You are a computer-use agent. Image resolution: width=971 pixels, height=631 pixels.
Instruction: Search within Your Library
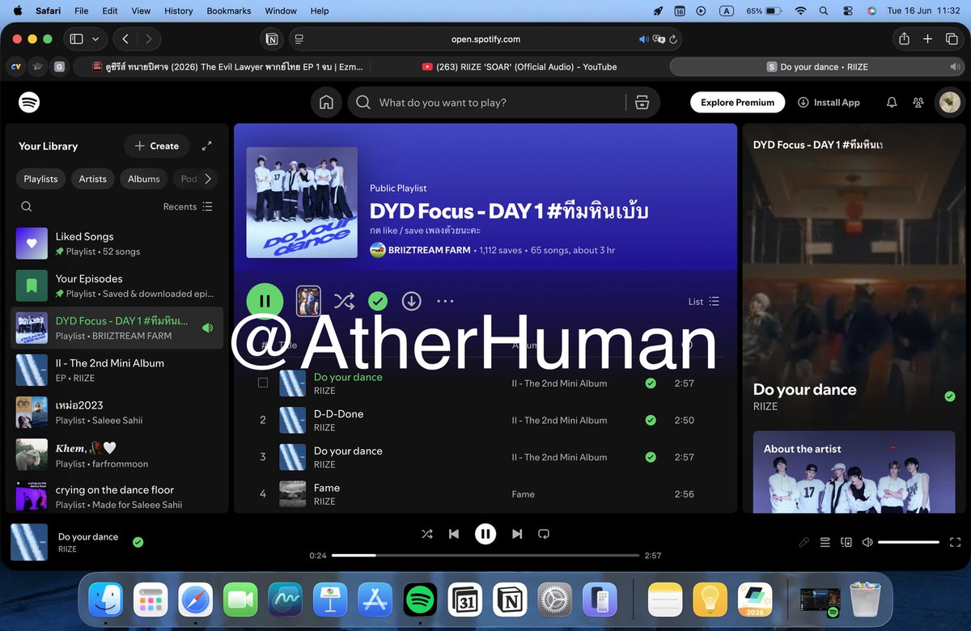(27, 206)
